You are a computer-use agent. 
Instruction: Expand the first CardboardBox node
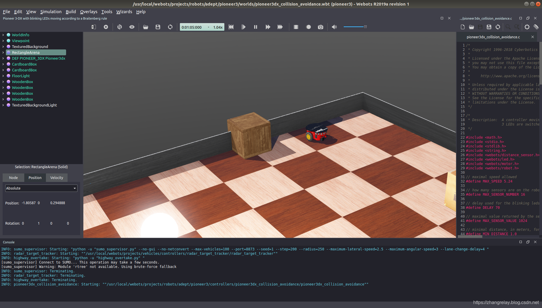3,64
